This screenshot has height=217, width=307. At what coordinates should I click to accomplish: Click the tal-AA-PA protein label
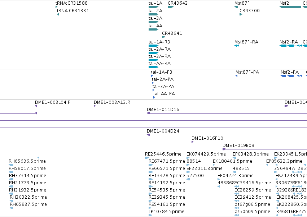coord(164,94)
